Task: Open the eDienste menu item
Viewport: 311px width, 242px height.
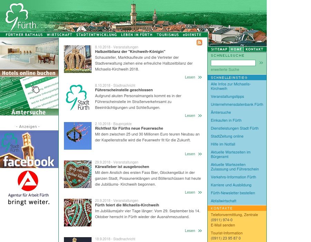Action: (192, 35)
